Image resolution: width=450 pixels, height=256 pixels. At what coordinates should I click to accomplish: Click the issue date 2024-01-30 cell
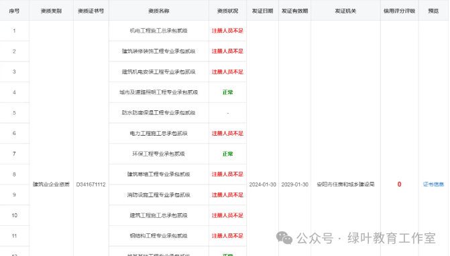pyautogui.click(x=262, y=184)
